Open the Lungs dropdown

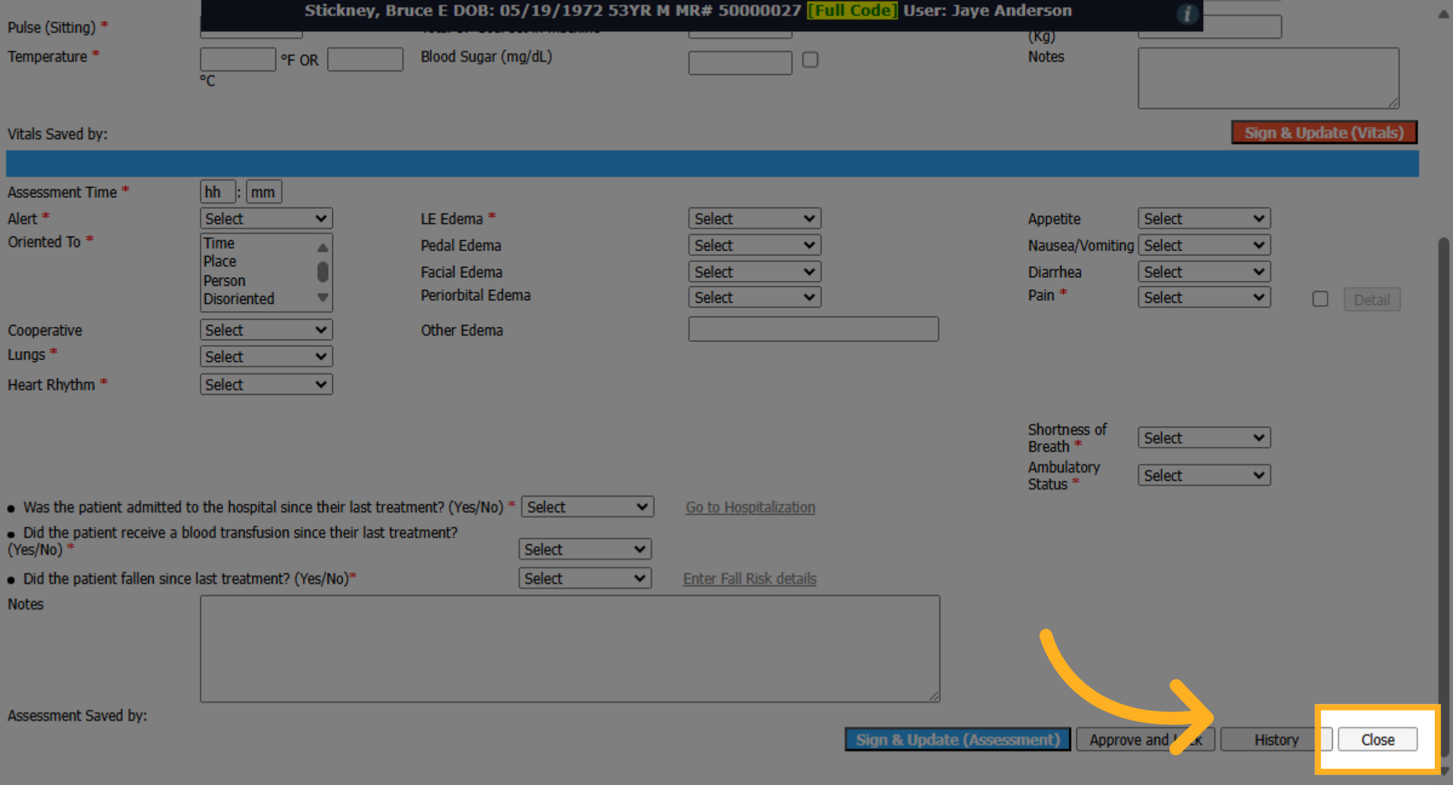pyautogui.click(x=266, y=356)
